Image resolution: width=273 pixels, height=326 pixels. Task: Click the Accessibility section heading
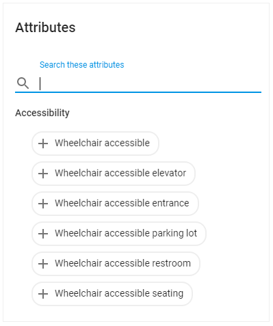42,113
